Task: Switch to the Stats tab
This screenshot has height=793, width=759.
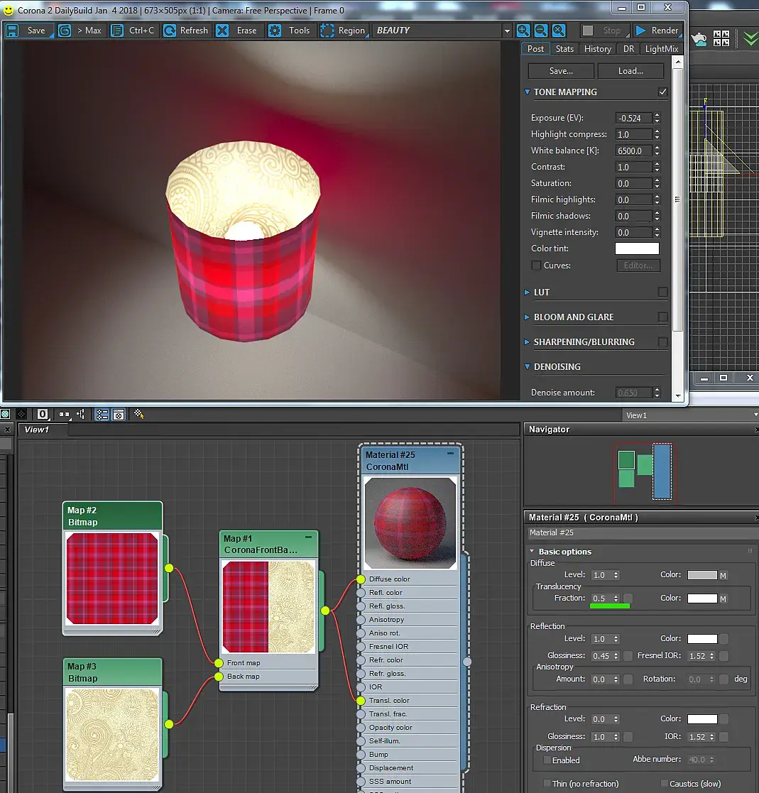Action: 564,49
